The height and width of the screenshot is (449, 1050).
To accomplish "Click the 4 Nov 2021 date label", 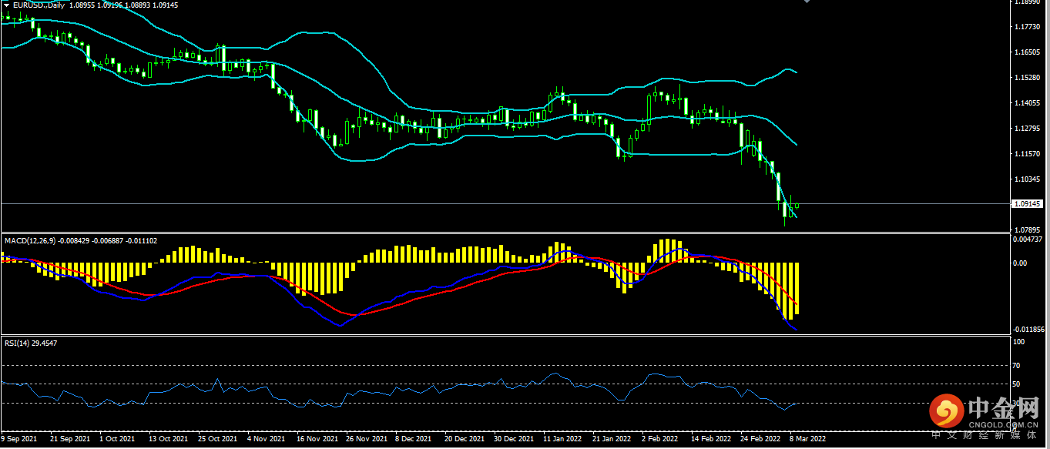I will pos(264,438).
